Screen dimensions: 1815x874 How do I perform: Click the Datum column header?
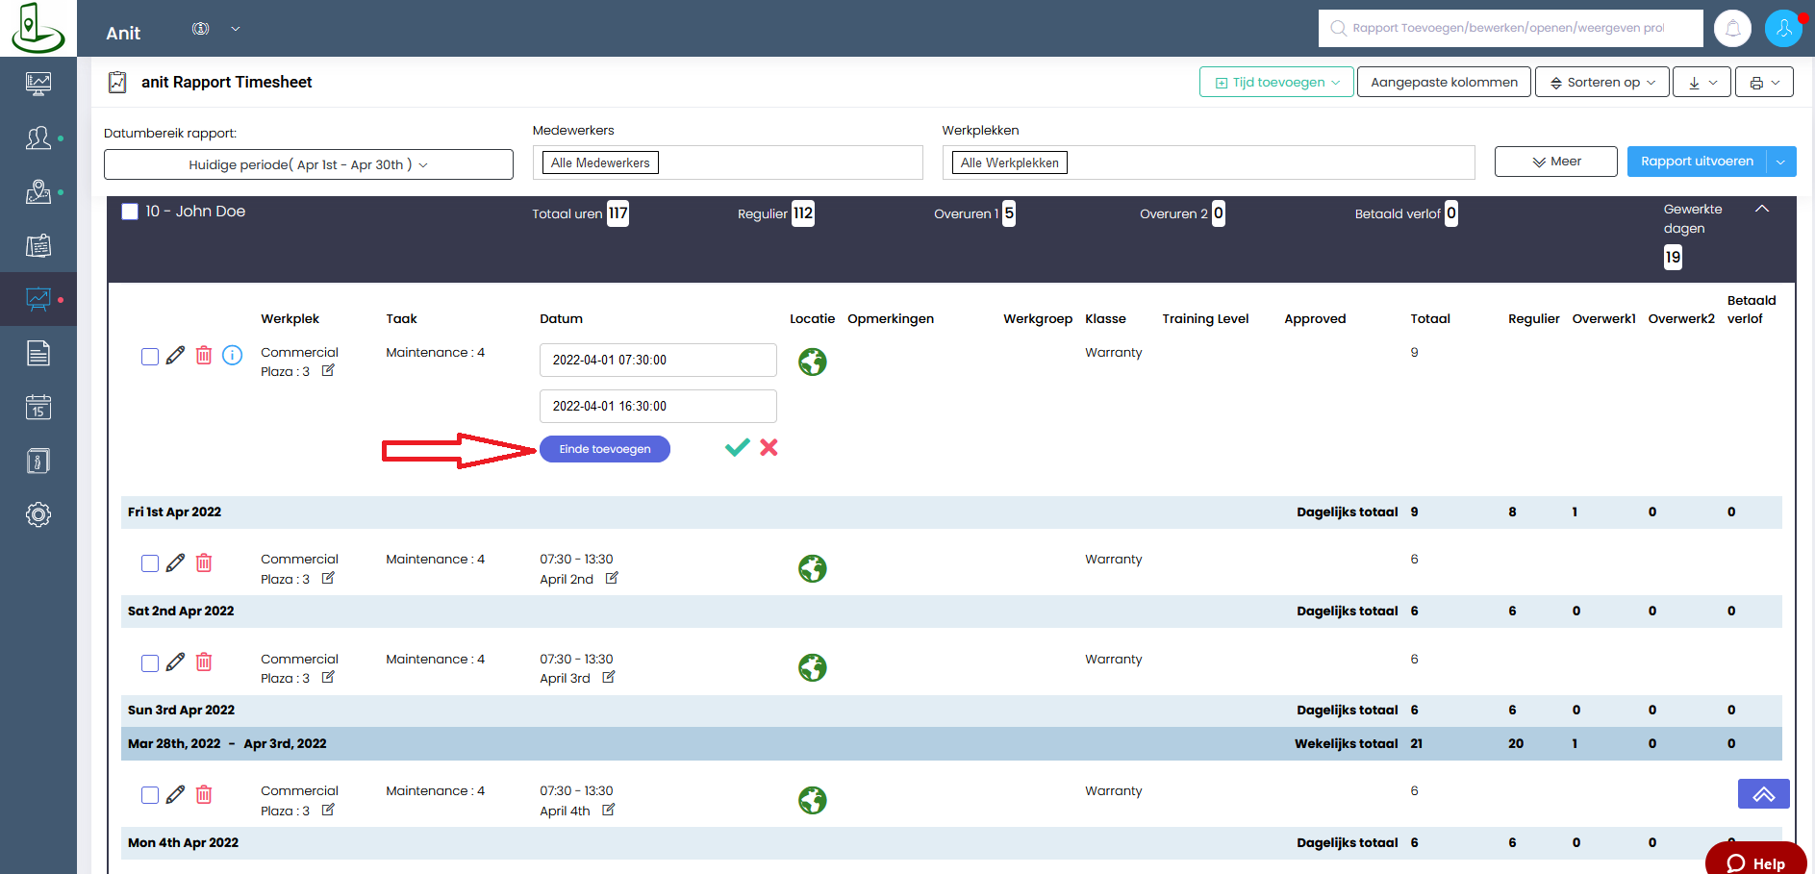click(x=561, y=318)
